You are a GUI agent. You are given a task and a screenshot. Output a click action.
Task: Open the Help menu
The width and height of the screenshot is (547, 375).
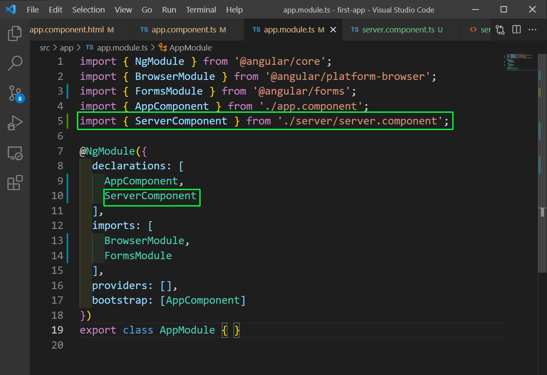coord(234,10)
